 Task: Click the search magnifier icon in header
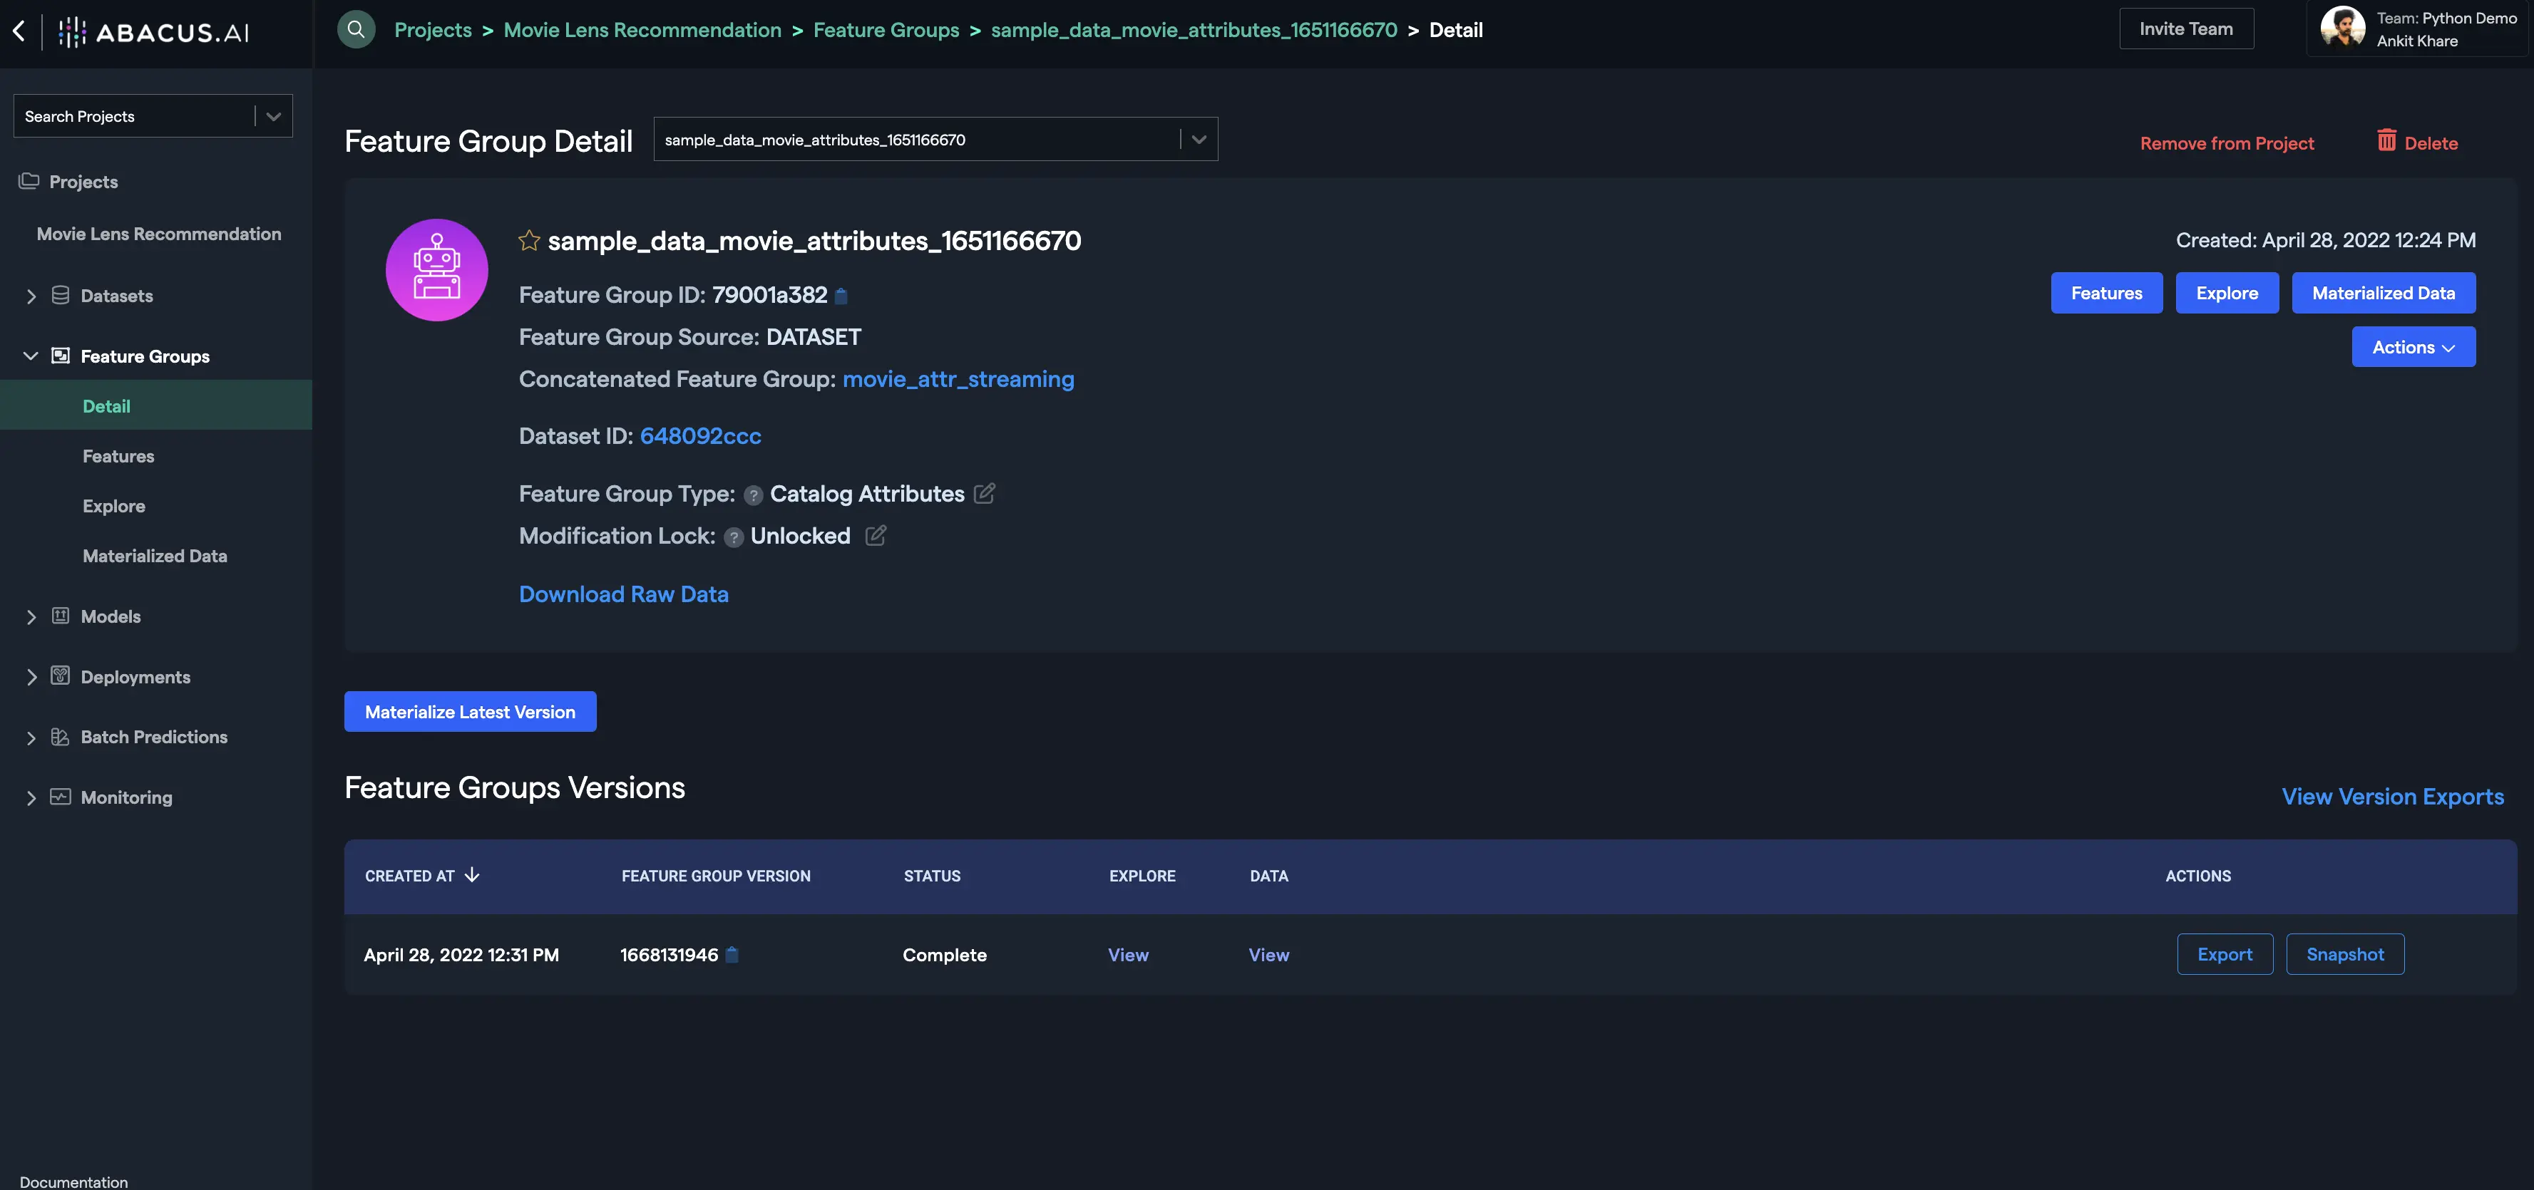tap(356, 29)
